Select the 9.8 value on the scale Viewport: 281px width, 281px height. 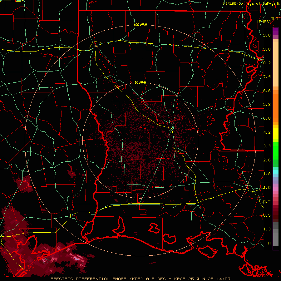pos(267,35)
